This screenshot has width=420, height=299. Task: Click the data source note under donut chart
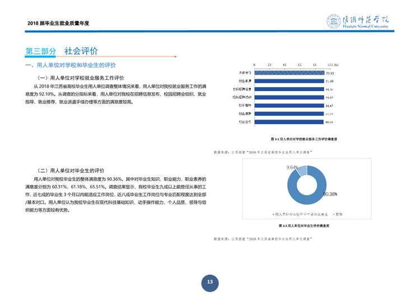click(263, 239)
